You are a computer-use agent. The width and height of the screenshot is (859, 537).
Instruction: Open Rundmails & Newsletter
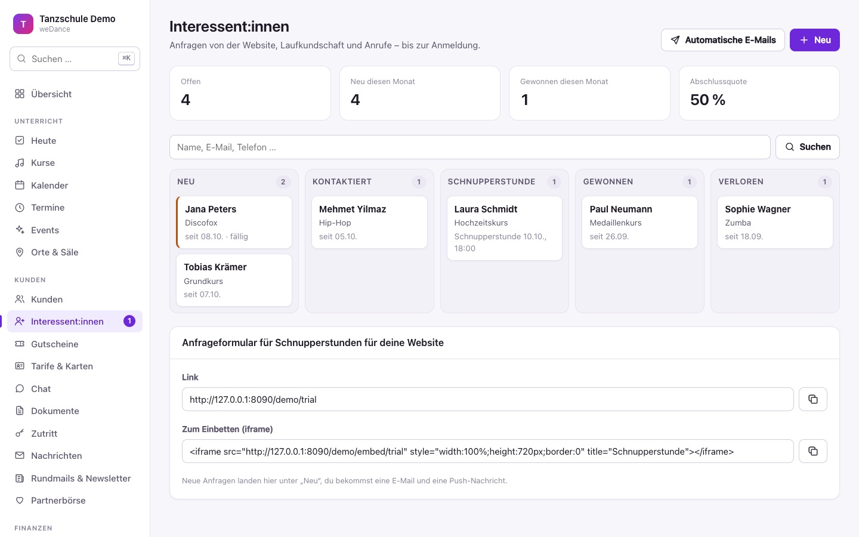75,478
